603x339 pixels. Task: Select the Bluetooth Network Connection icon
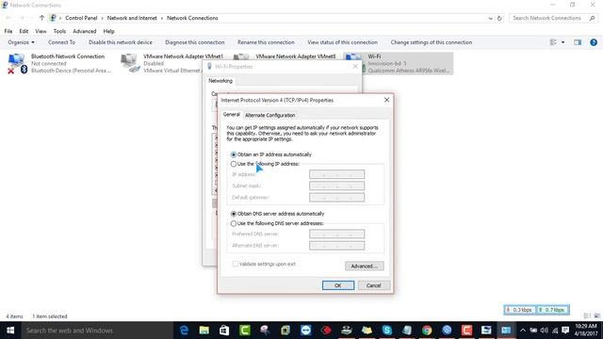tap(17, 63)
